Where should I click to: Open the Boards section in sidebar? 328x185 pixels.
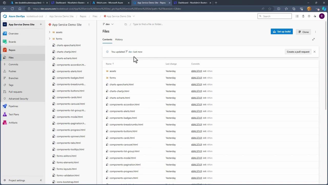pyautogui.click(x=12, y=42)
